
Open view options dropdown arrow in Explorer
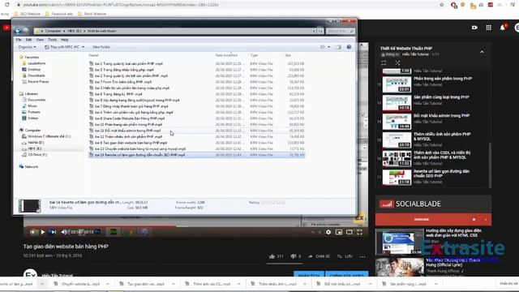328,47
